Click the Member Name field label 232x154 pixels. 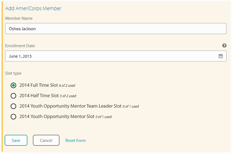(x=19, y=18)
